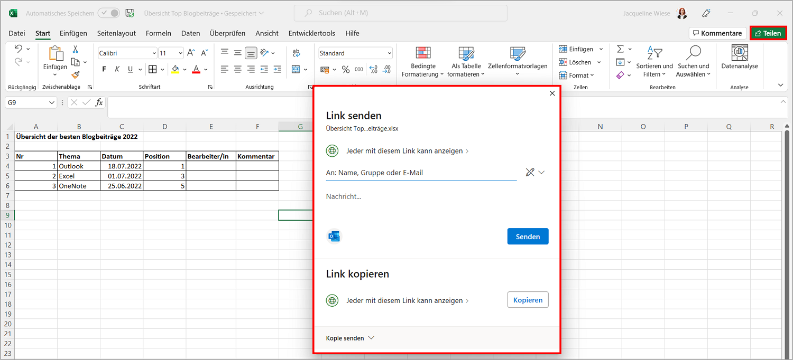
Task: Toggle Automatisches Speichern switch
Action: pos(109,13)
